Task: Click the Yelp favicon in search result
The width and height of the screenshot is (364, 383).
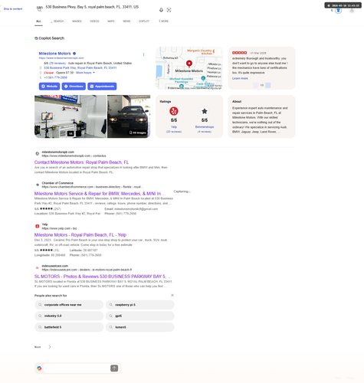Action: pyautogui.click(x=38, y=226)
